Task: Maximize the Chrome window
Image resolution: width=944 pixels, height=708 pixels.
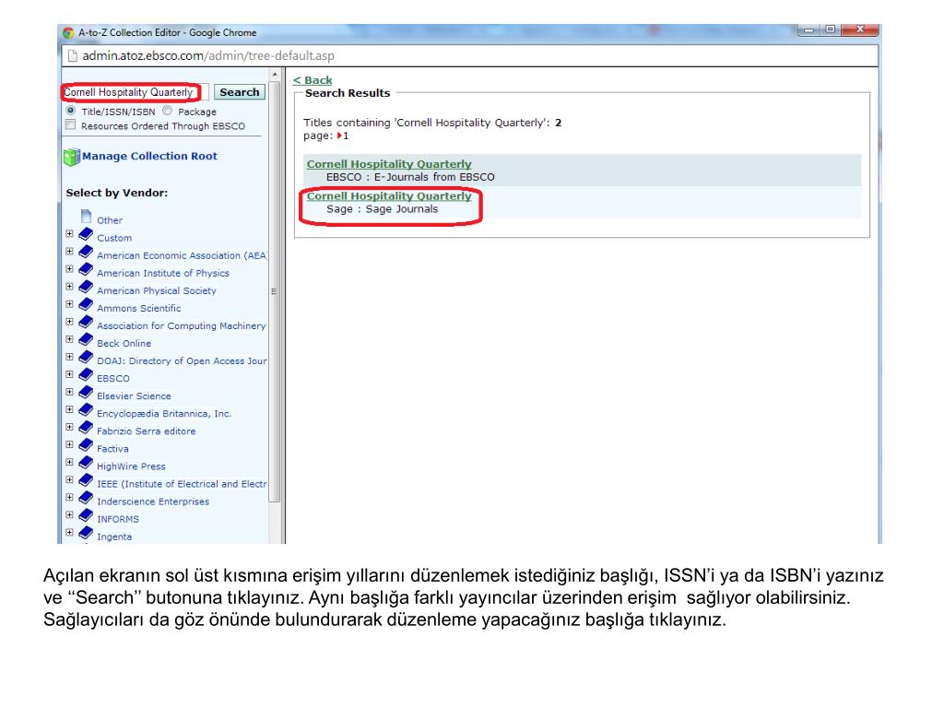Action: tap(831, 29)
